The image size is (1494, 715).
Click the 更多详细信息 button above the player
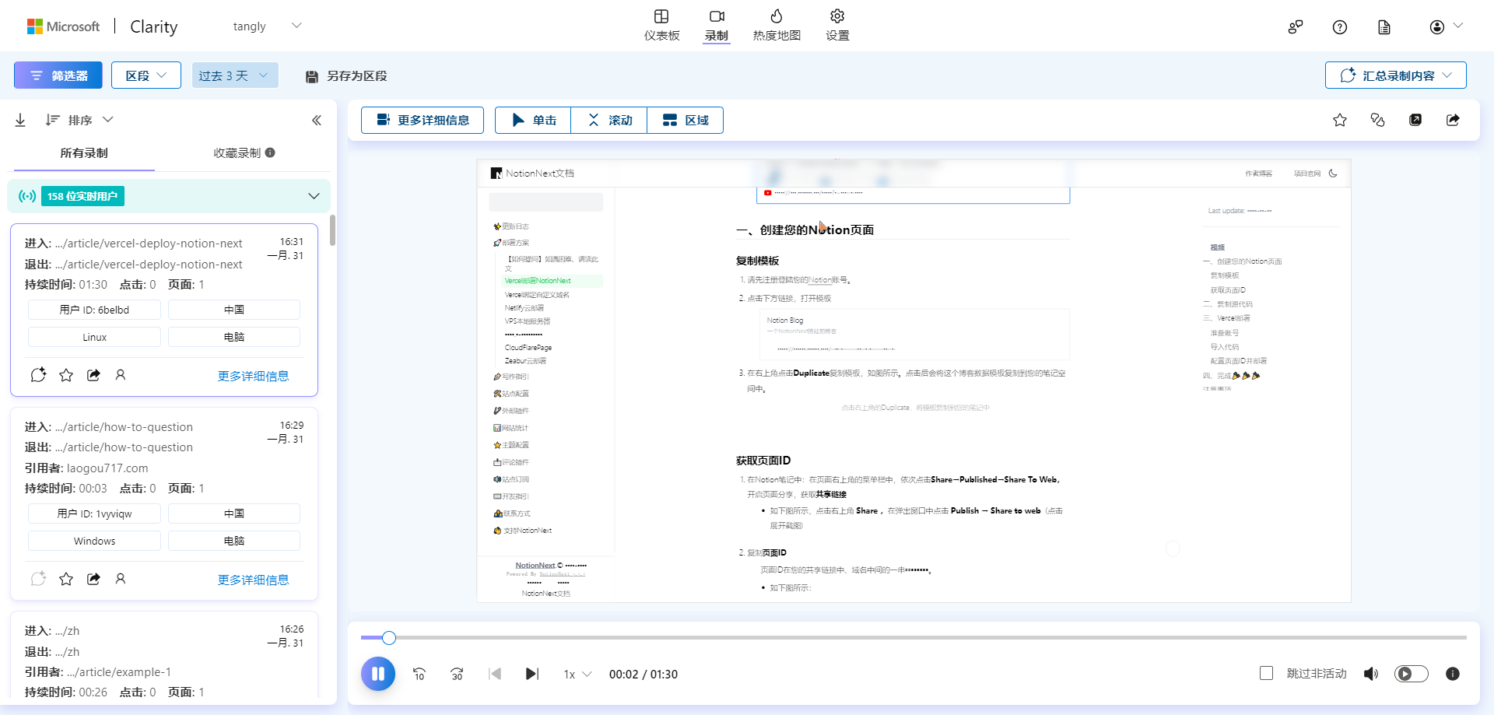point(423,120)
